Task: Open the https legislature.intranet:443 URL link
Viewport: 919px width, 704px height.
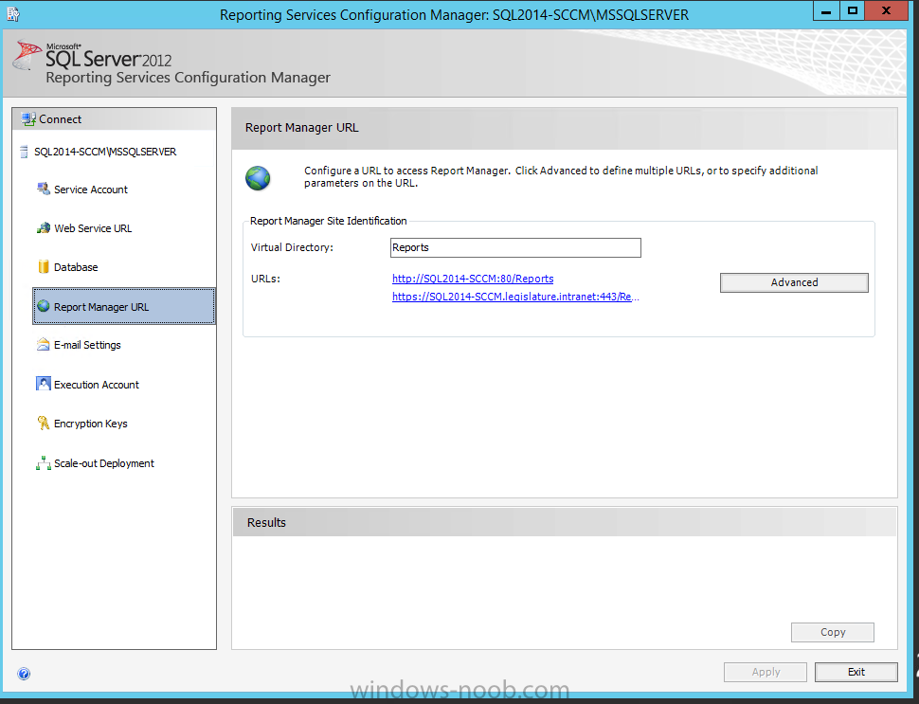Action: coord(515,297)
